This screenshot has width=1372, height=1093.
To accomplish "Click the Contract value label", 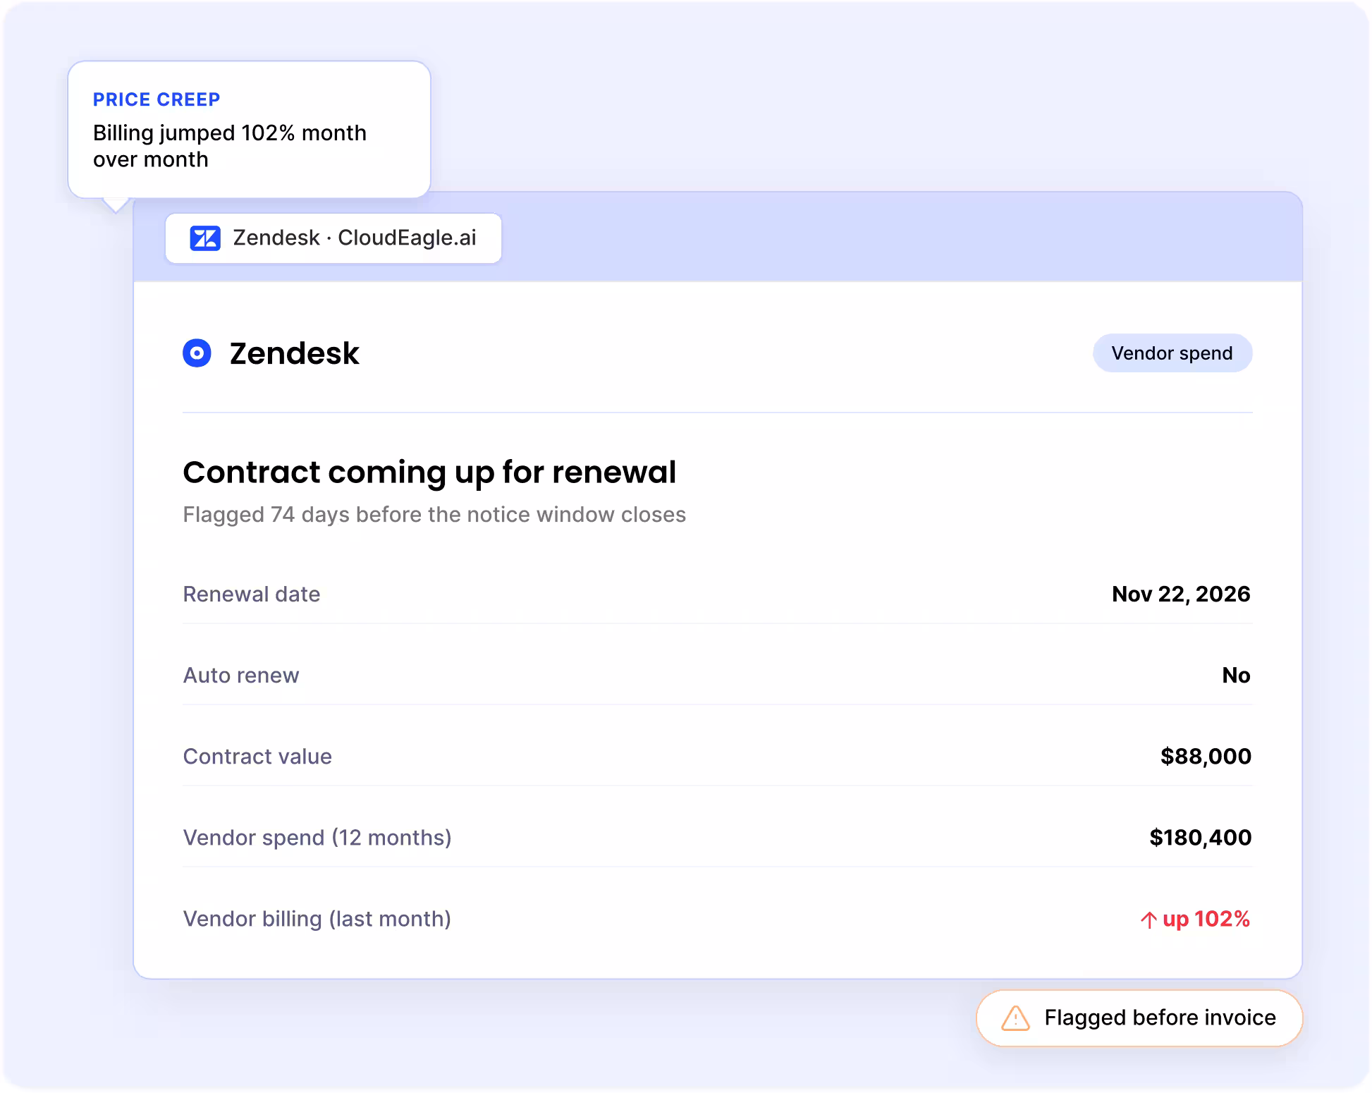I will (257, 757).
